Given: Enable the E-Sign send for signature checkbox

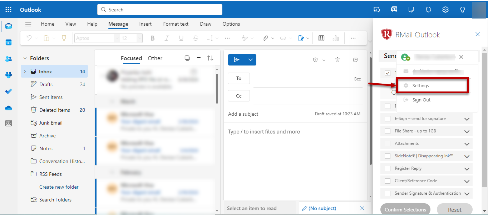Looking at the screenshot, I should pyautogui.click(x=388, y=119).
